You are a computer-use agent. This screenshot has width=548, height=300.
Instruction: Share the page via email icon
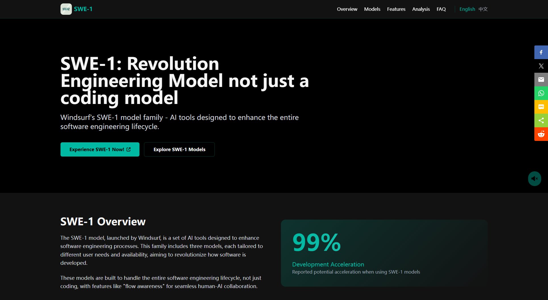[541, 80]
